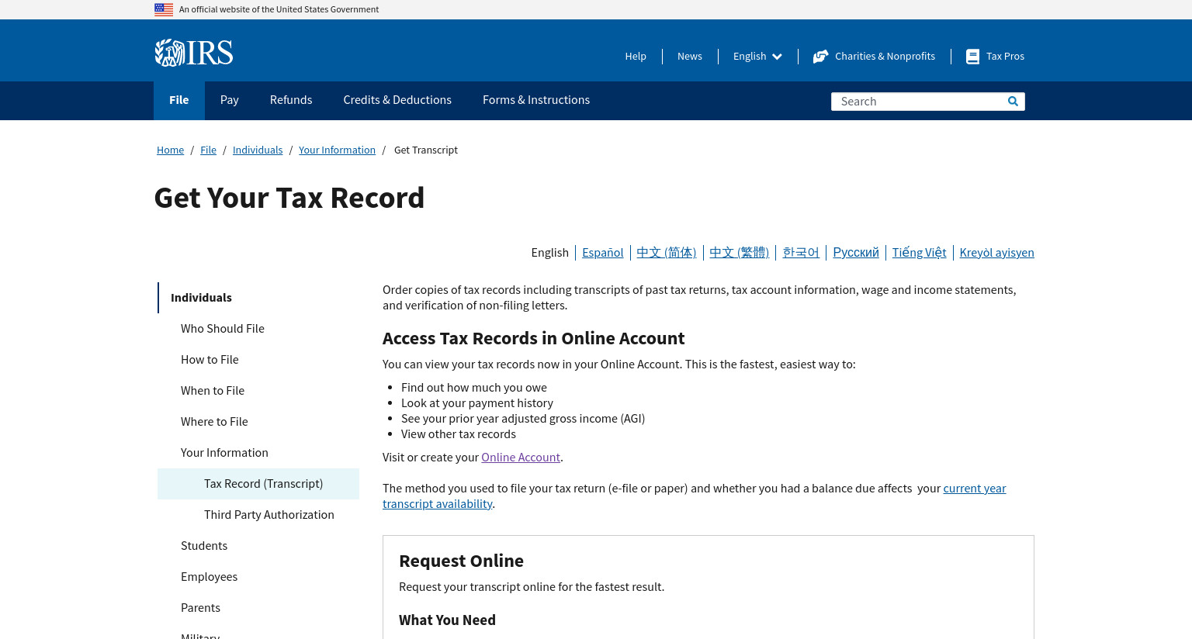Click 'Find out how much you owe' bullet
The height and width of the screenshot is (639, 1192).
pos(474,388)
